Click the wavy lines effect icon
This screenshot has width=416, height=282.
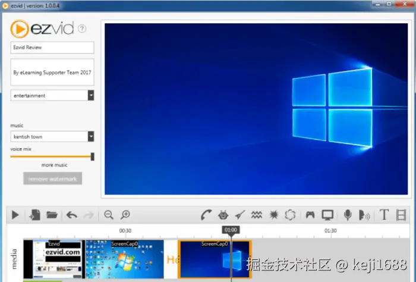(x=257, y=215)
